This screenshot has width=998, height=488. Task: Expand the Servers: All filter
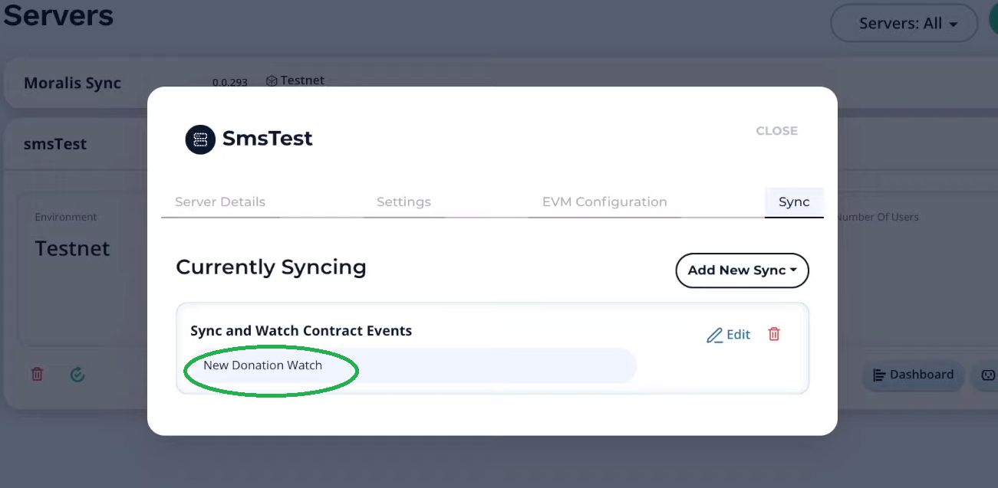[904, 24]
